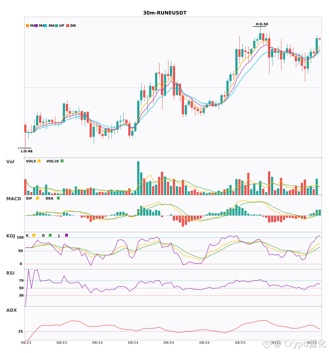329x353 pixels.
Task: Click the VOL5 legend text
Action: 31,161
